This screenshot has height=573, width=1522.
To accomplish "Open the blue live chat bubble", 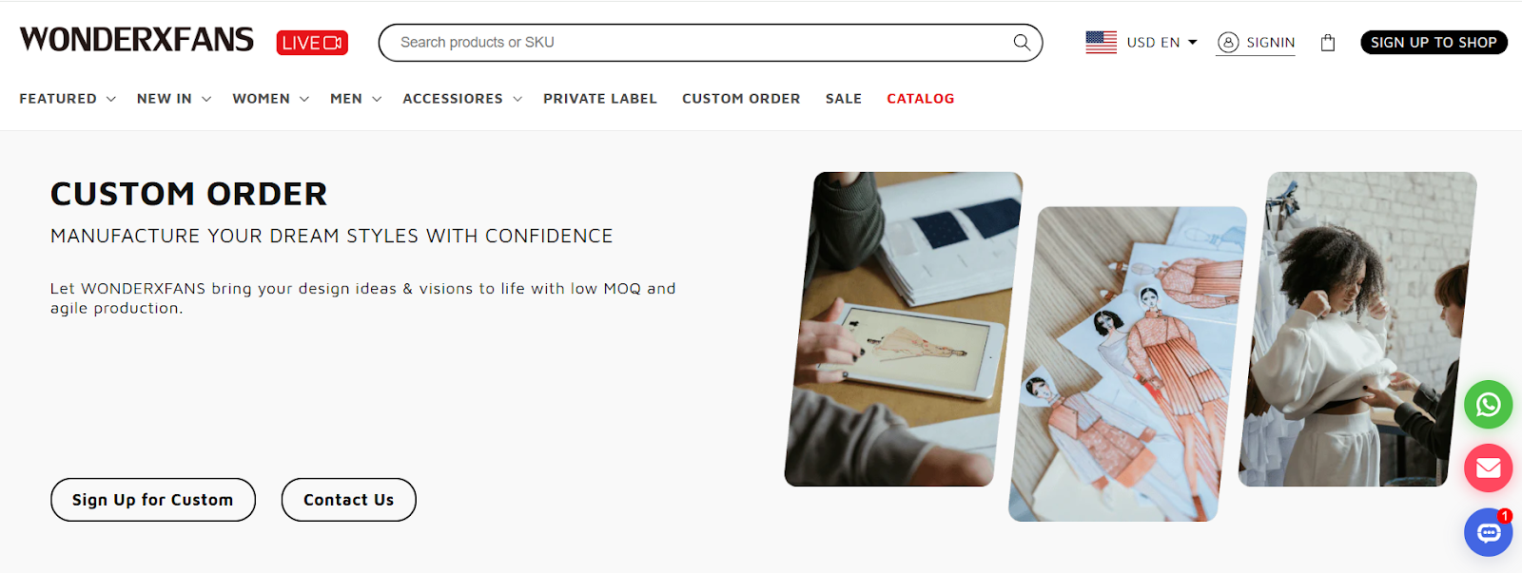I will click(x=1488, y=532).
